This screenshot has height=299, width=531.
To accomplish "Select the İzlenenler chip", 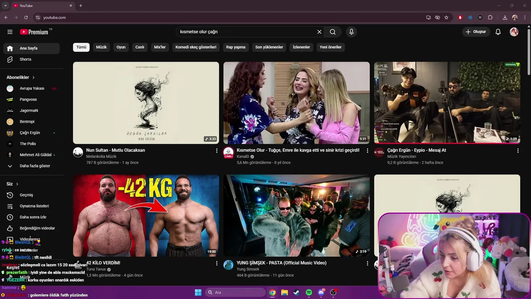I will pyautogui.click(x=302, y=47).
